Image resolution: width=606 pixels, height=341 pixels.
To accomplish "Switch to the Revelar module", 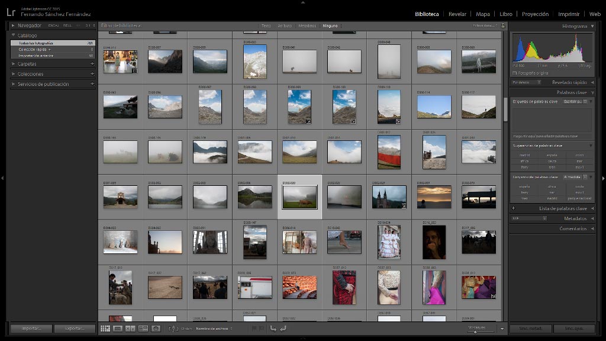I will pyautogui.click(x=457, y=14).
